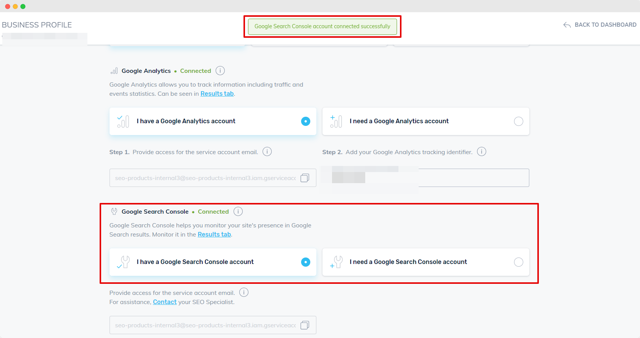Click the BUSINESS PROFILE heading

[37, 25]
